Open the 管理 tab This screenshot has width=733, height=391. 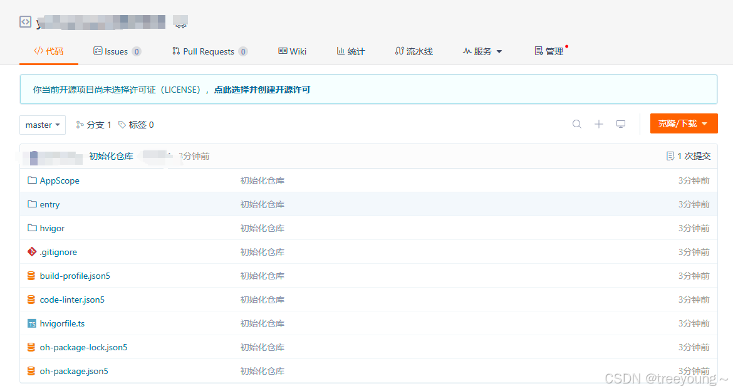[549, 51]
